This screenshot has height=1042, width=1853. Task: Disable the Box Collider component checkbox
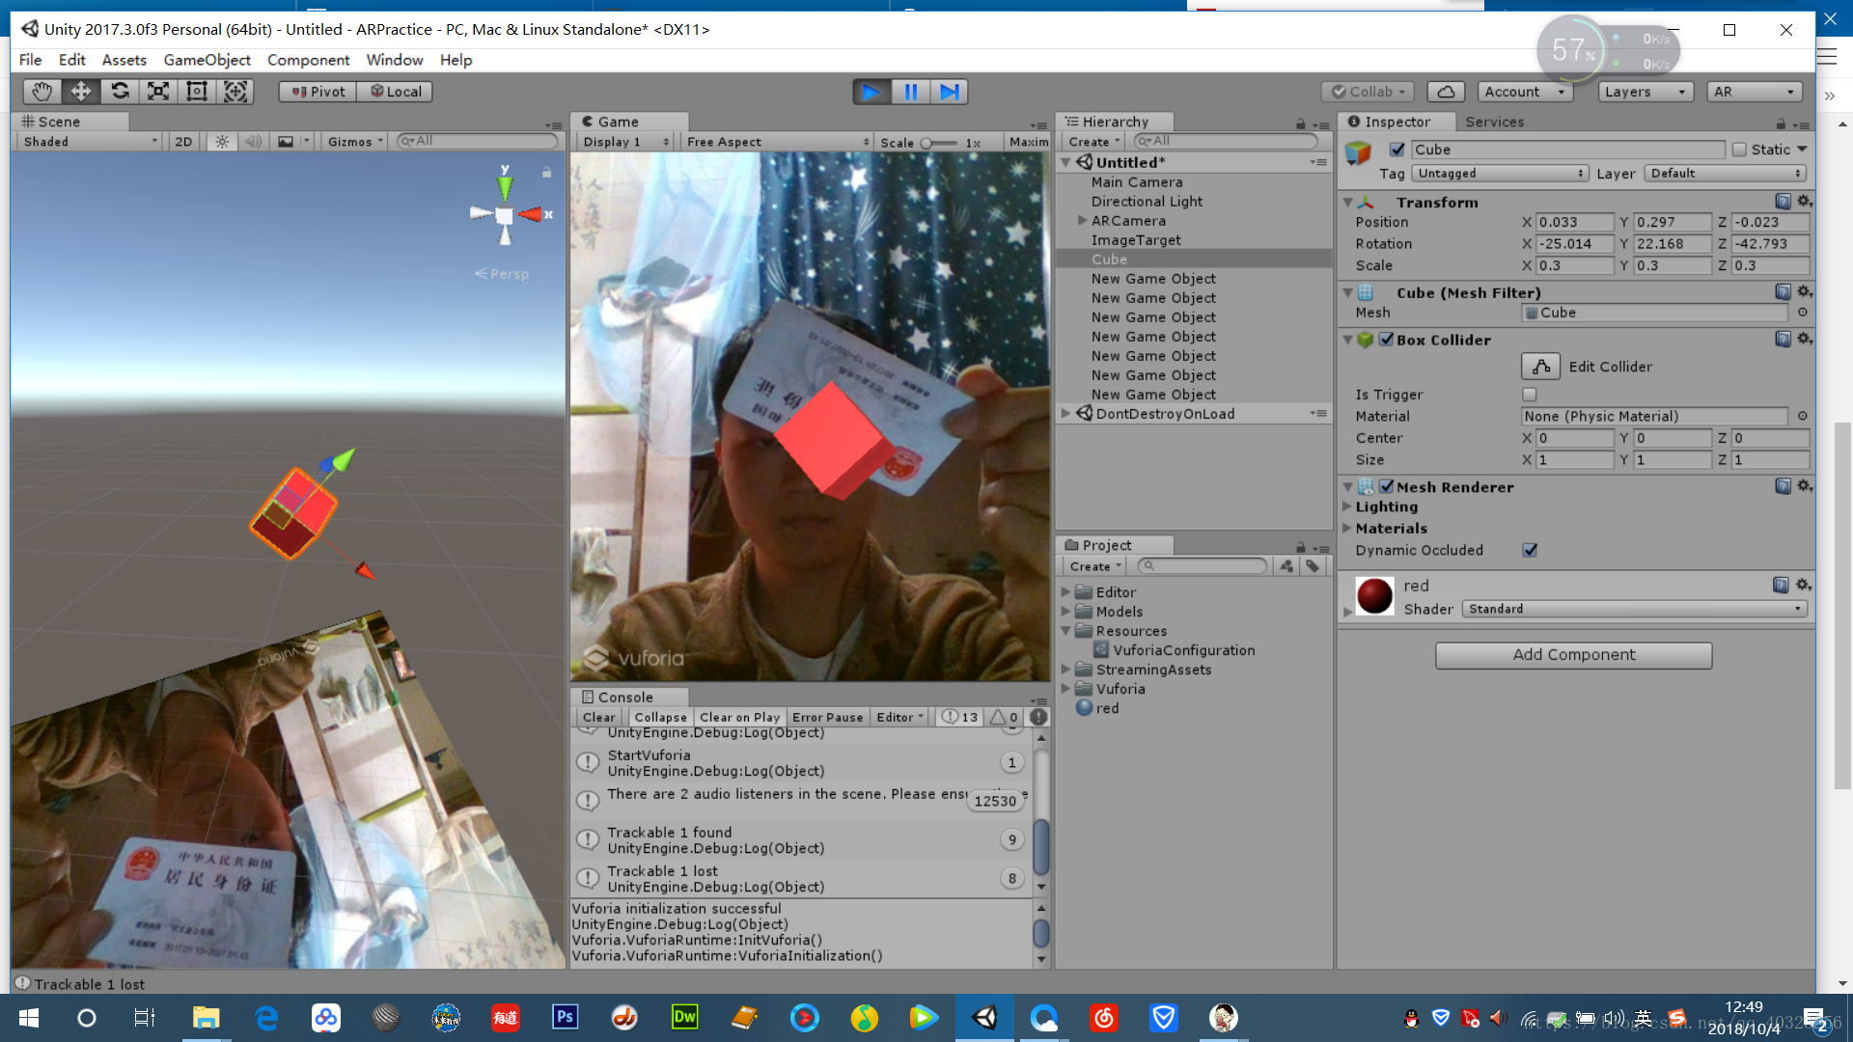pyautogui.click(x=1387, y=340)
